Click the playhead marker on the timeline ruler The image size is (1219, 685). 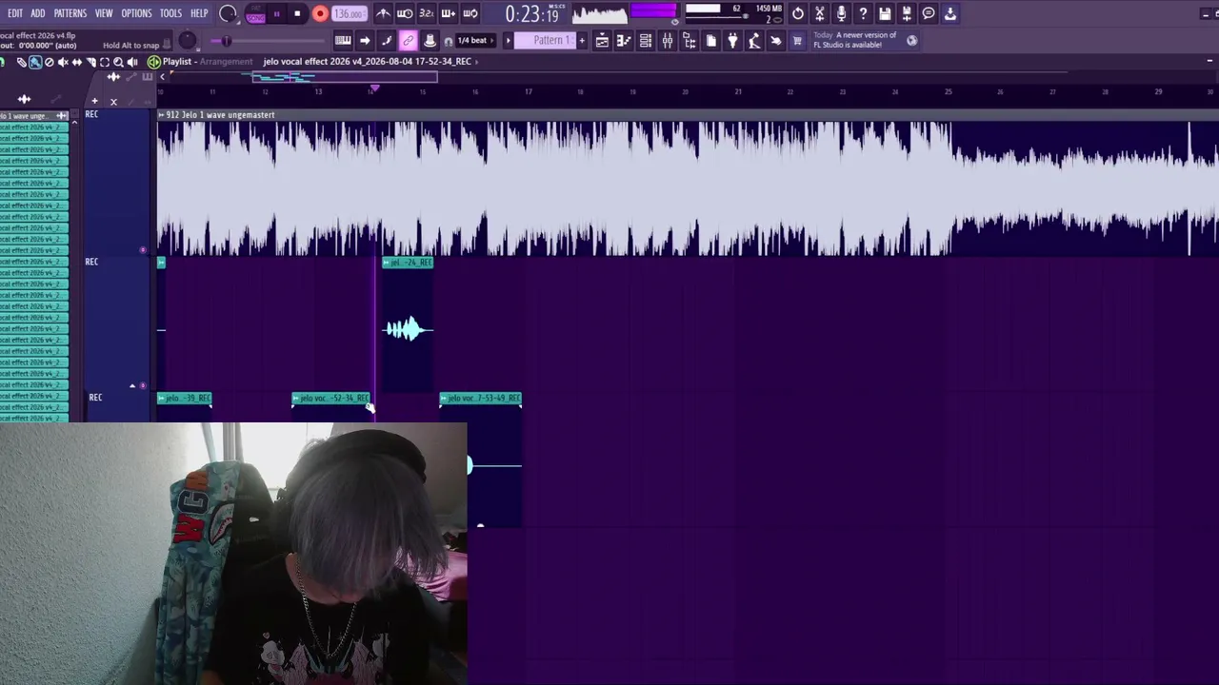(374, 88)
